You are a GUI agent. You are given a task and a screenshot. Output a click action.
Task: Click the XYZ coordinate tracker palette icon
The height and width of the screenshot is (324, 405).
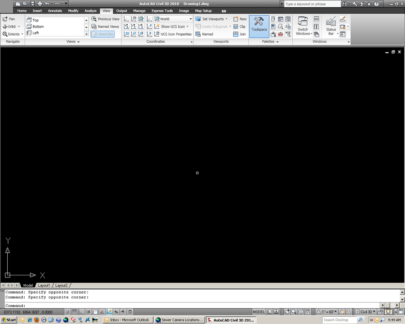click(288, 34)
